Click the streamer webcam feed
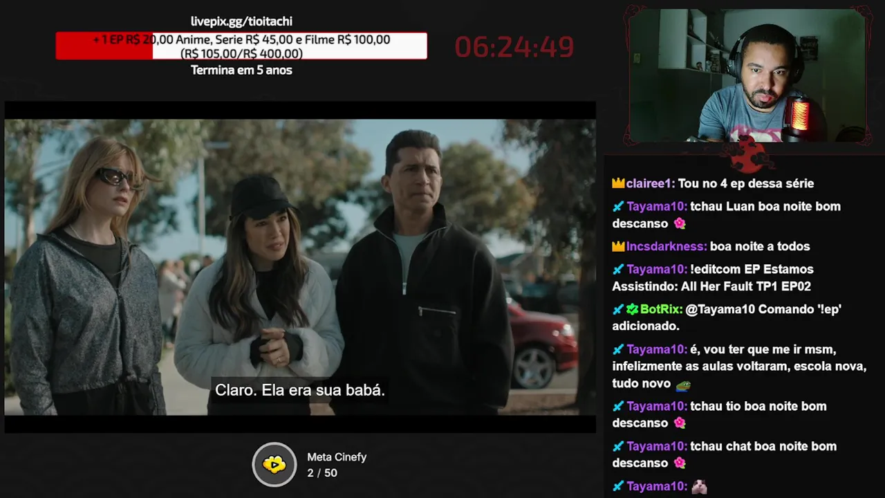The height and width of the screenshot is (498, 885). click(x=747, y=76)
